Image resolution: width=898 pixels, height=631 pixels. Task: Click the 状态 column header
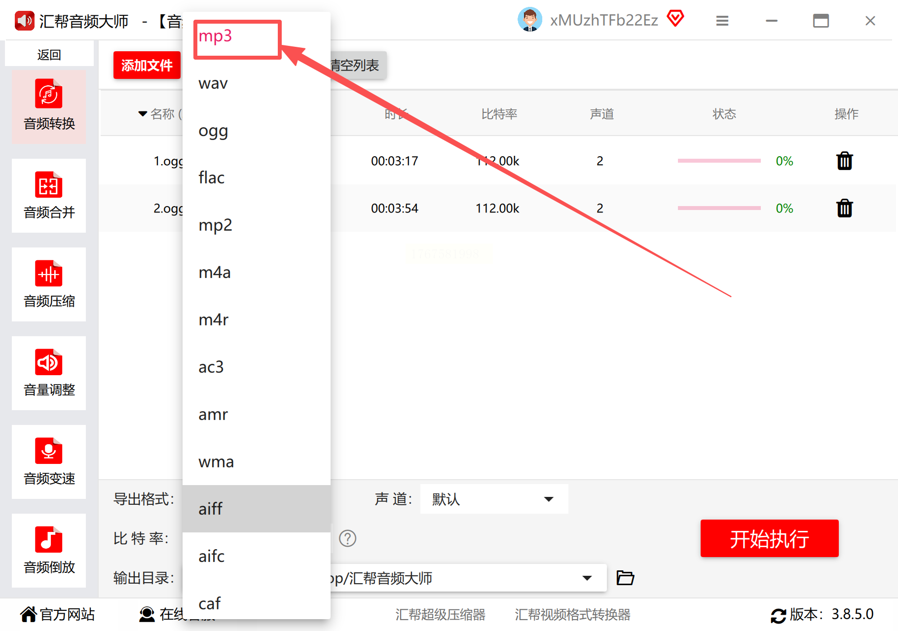724,114
